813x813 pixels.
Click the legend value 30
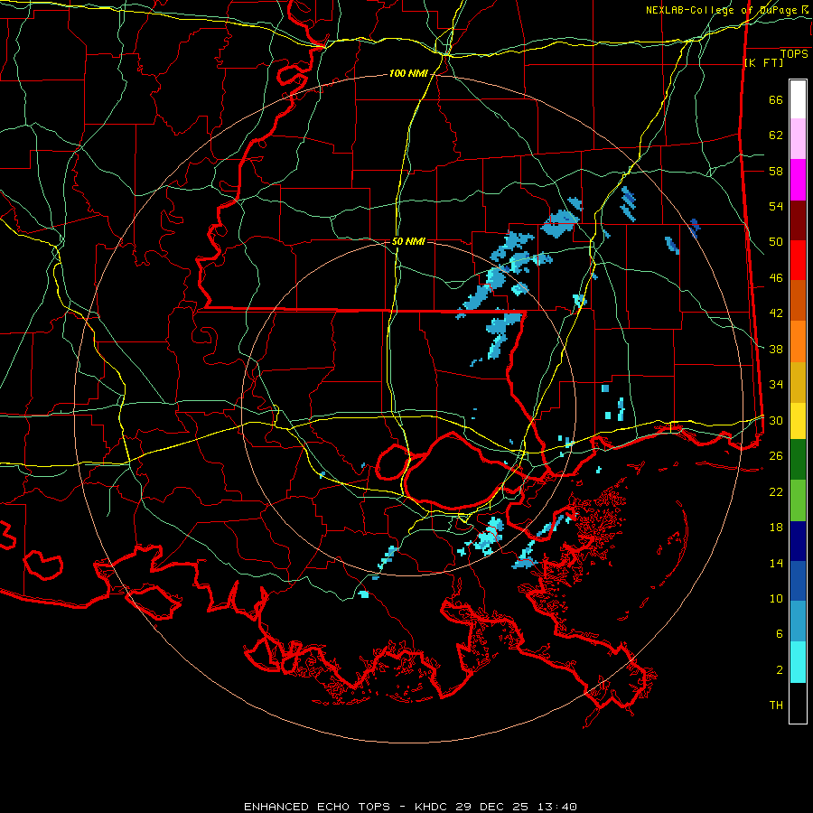(x=776, y=420)
